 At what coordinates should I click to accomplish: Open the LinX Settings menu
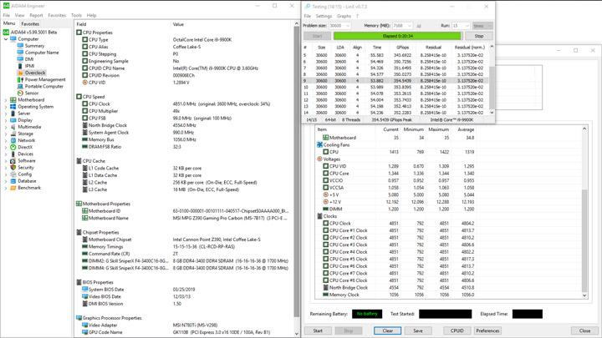pyautogui.click(x=324, y=16)
